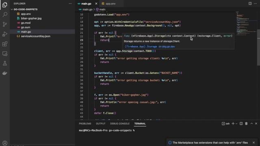Split the terminal pane

pyautogui.click(x=241, y=124)
